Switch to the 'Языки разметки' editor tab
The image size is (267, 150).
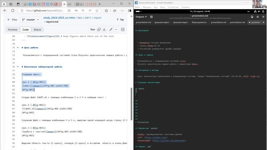coord(199,22)
